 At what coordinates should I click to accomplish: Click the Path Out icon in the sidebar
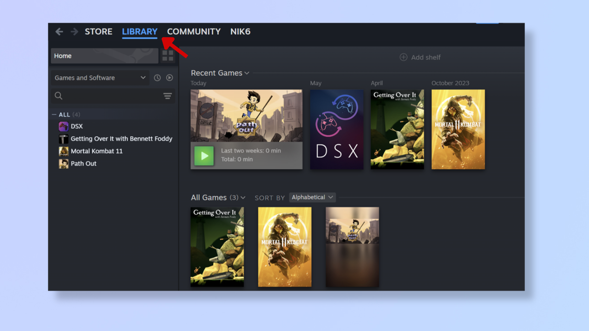(64, 163)
